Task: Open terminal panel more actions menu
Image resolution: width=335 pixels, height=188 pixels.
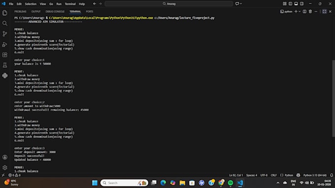Action: (316, 11)
